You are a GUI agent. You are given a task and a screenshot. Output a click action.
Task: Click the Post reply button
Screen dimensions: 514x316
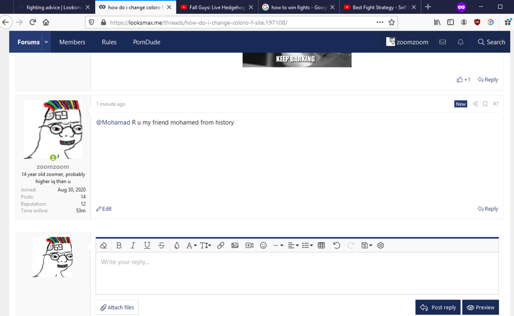438,307
